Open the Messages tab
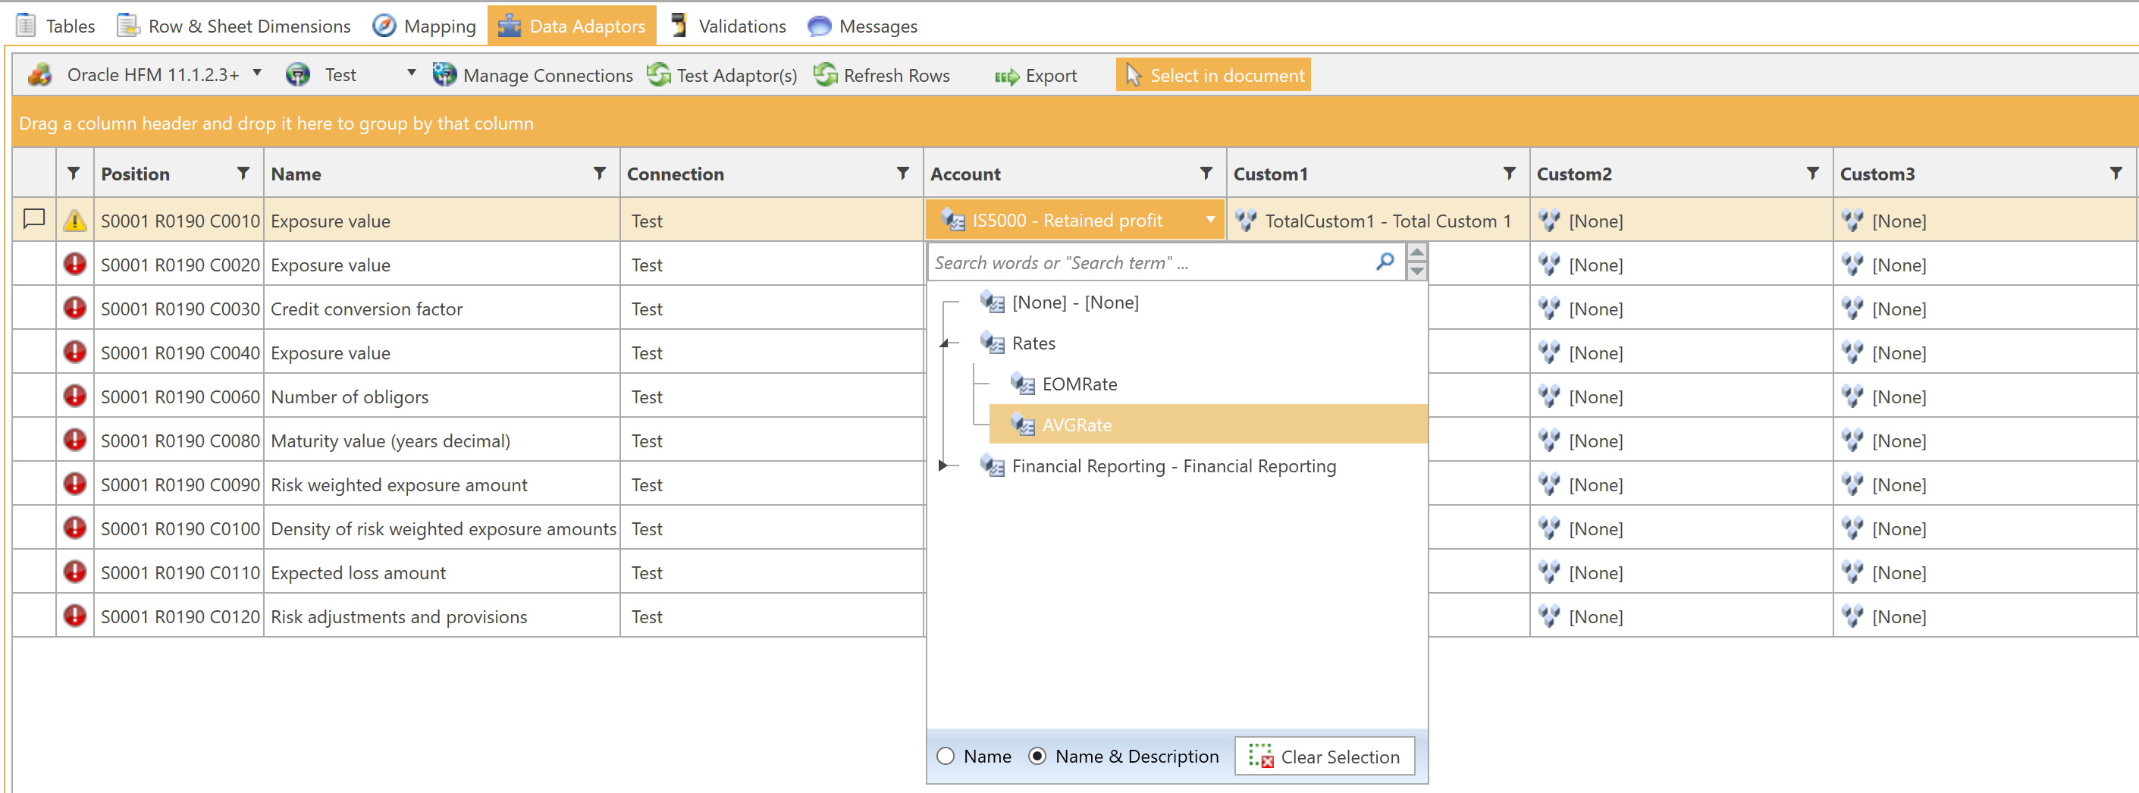Screen dimensions: 2139x793 (863, 26)
